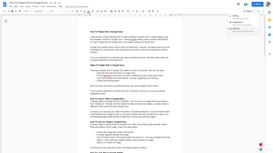Open the Normal text styles dropdown

tap(40, 11)
